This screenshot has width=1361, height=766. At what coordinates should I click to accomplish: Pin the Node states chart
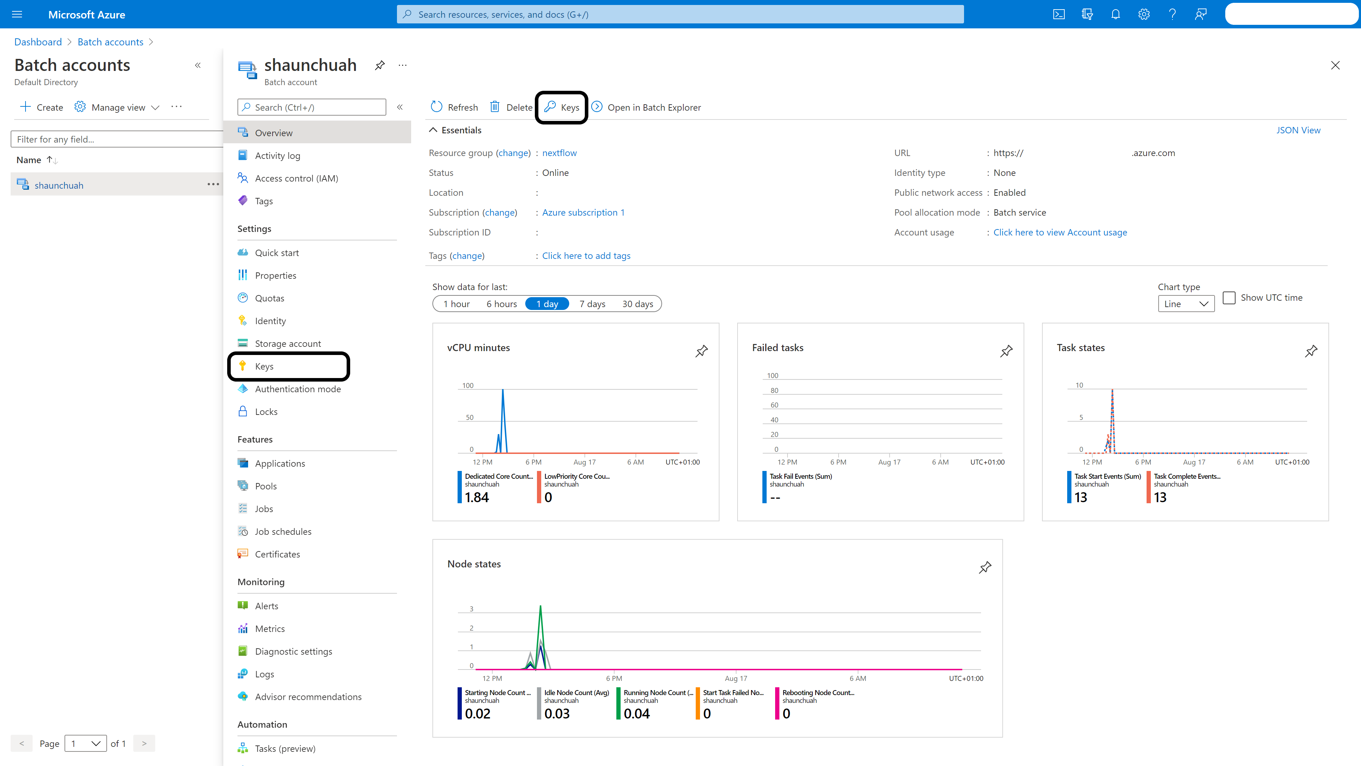click(985, 567)
